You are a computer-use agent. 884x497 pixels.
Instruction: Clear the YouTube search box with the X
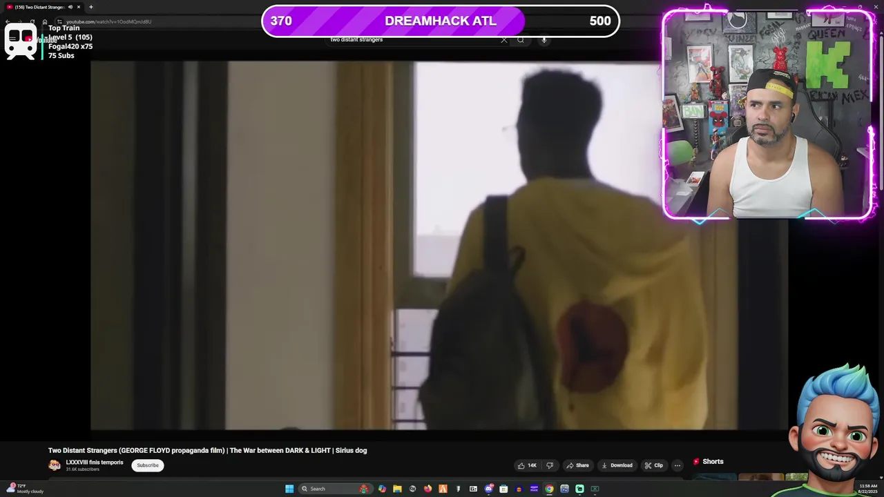click(504, 39)
